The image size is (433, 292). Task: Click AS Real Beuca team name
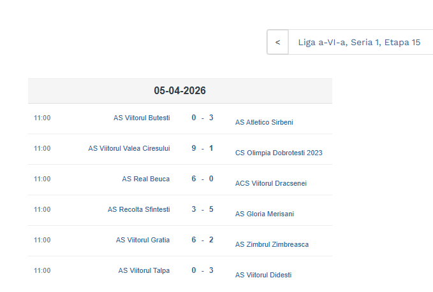(146, 179)
